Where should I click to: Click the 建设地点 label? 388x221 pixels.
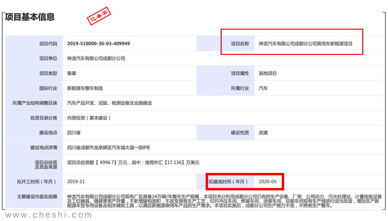pos(48,133)
